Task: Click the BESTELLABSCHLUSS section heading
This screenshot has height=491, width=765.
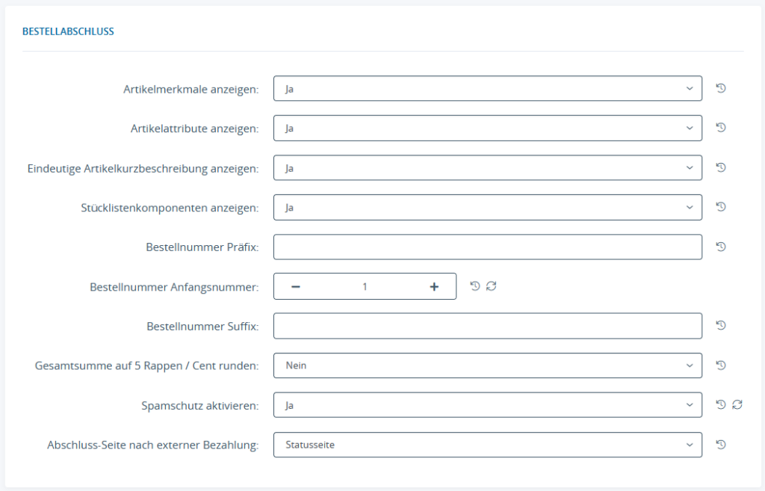Action: (x=69, y=31)
